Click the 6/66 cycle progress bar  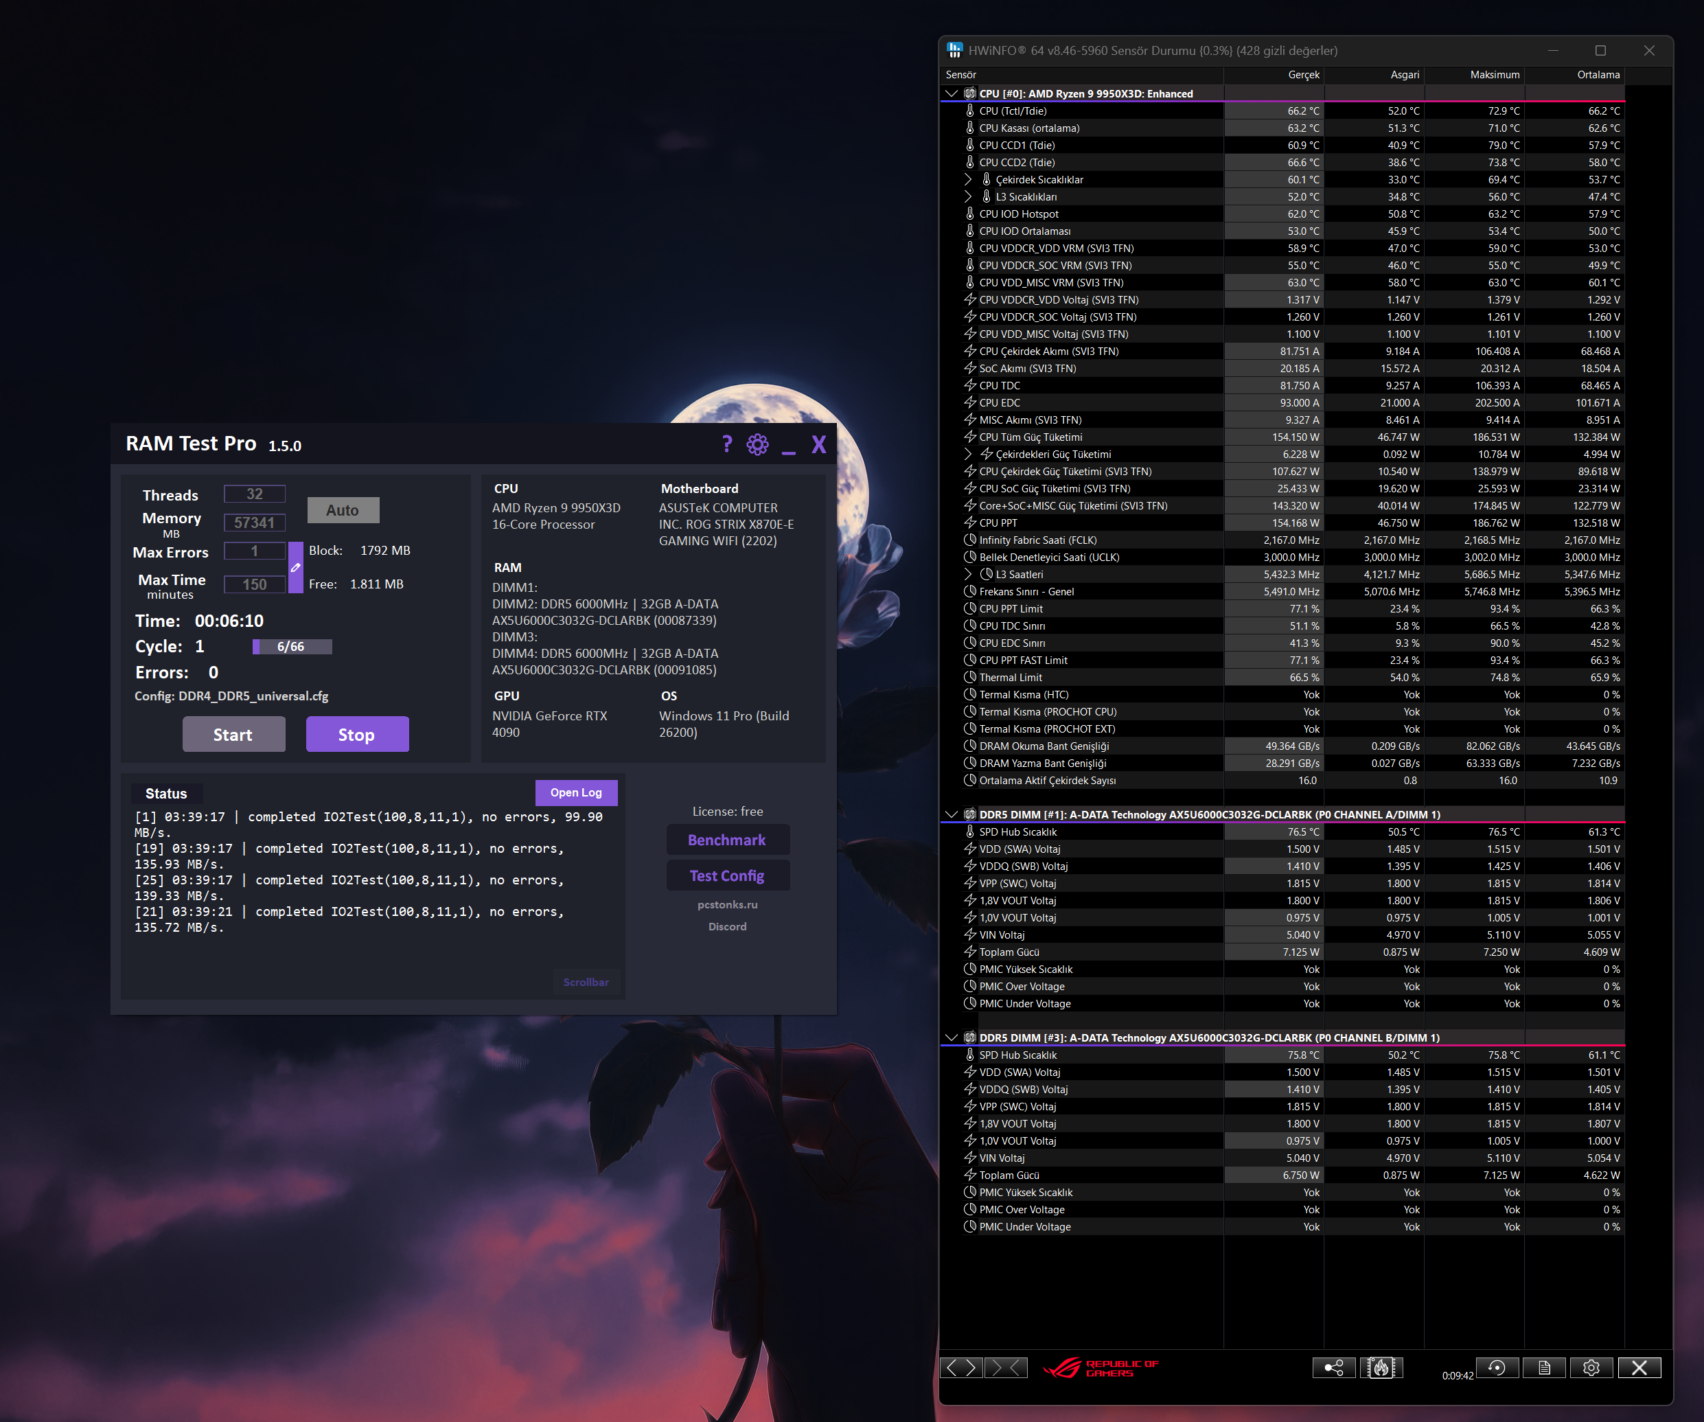pyautogui.click(x=292, y=646)
